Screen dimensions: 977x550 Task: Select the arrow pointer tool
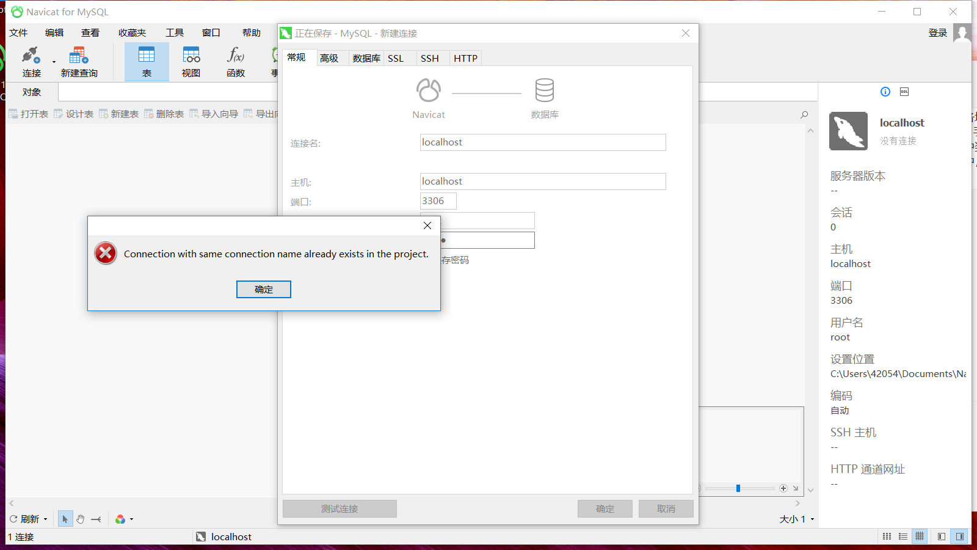[x=65, y=519]
